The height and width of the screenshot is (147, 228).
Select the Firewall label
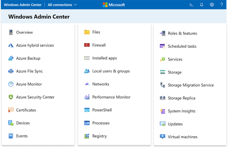99,45
